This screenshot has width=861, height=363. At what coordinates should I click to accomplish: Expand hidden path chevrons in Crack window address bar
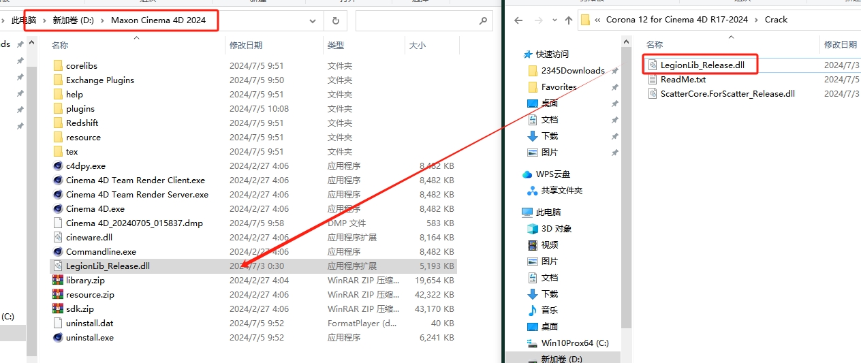pos(597,20)
